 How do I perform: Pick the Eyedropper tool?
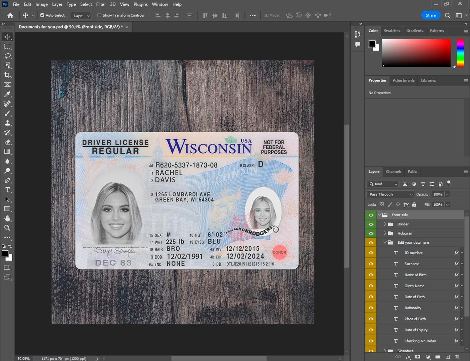click(x=8, y=94)
